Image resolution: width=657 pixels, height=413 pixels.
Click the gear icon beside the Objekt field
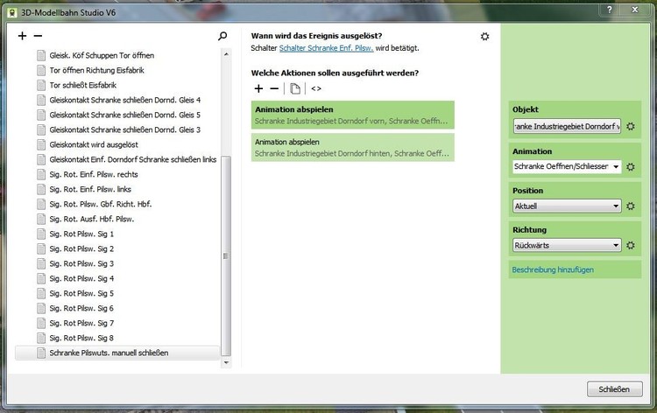(631, 126)
